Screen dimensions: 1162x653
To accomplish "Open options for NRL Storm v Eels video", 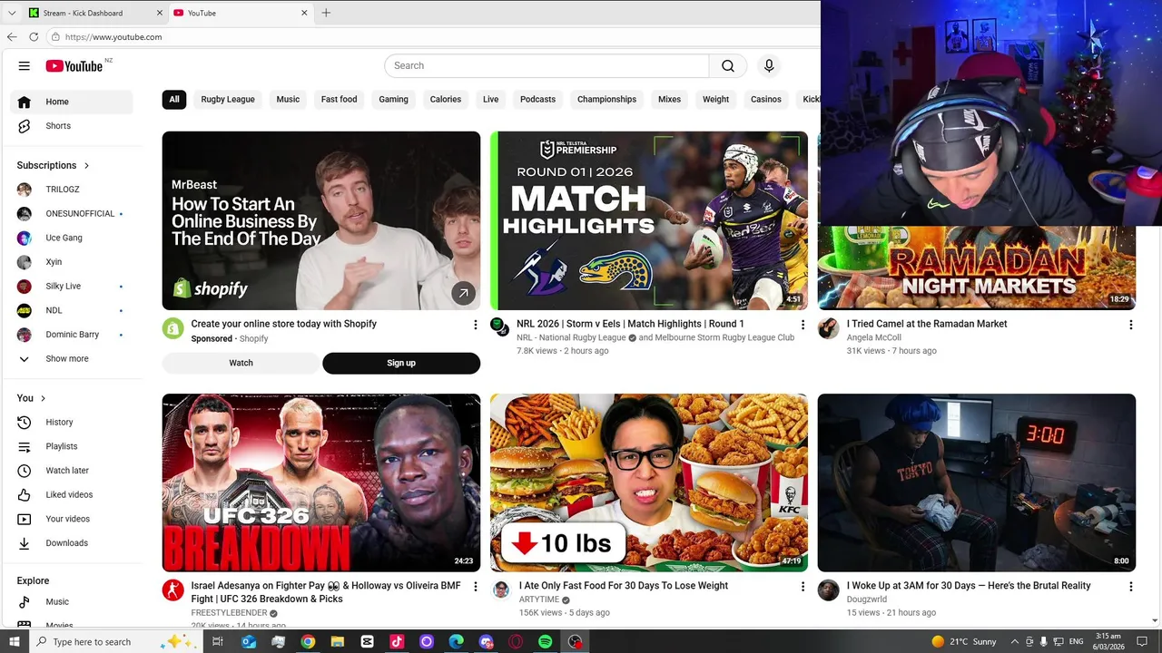I will (x=803, y=325).
